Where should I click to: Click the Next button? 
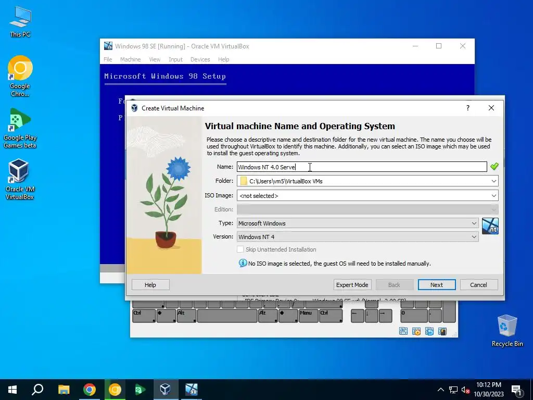(437, 285)
